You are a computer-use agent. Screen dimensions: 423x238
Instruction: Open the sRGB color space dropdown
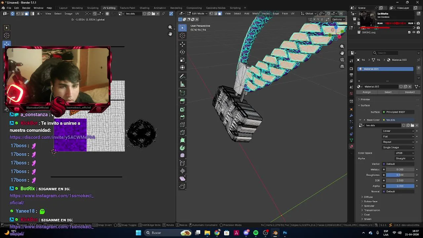pos(405,153)
